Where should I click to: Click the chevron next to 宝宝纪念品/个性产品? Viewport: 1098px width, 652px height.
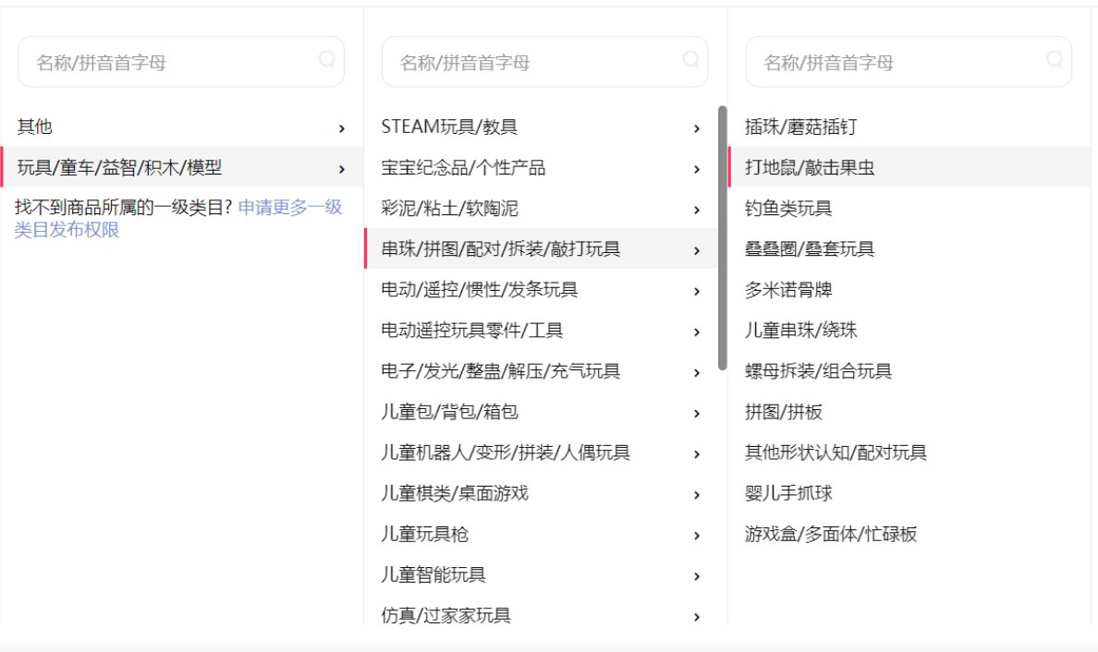pos(697,169)
